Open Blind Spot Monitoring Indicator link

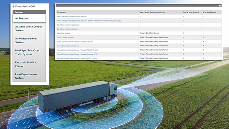(68, 25)
